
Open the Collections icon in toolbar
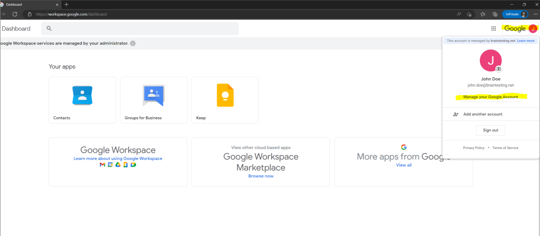[x=495, y=14]
